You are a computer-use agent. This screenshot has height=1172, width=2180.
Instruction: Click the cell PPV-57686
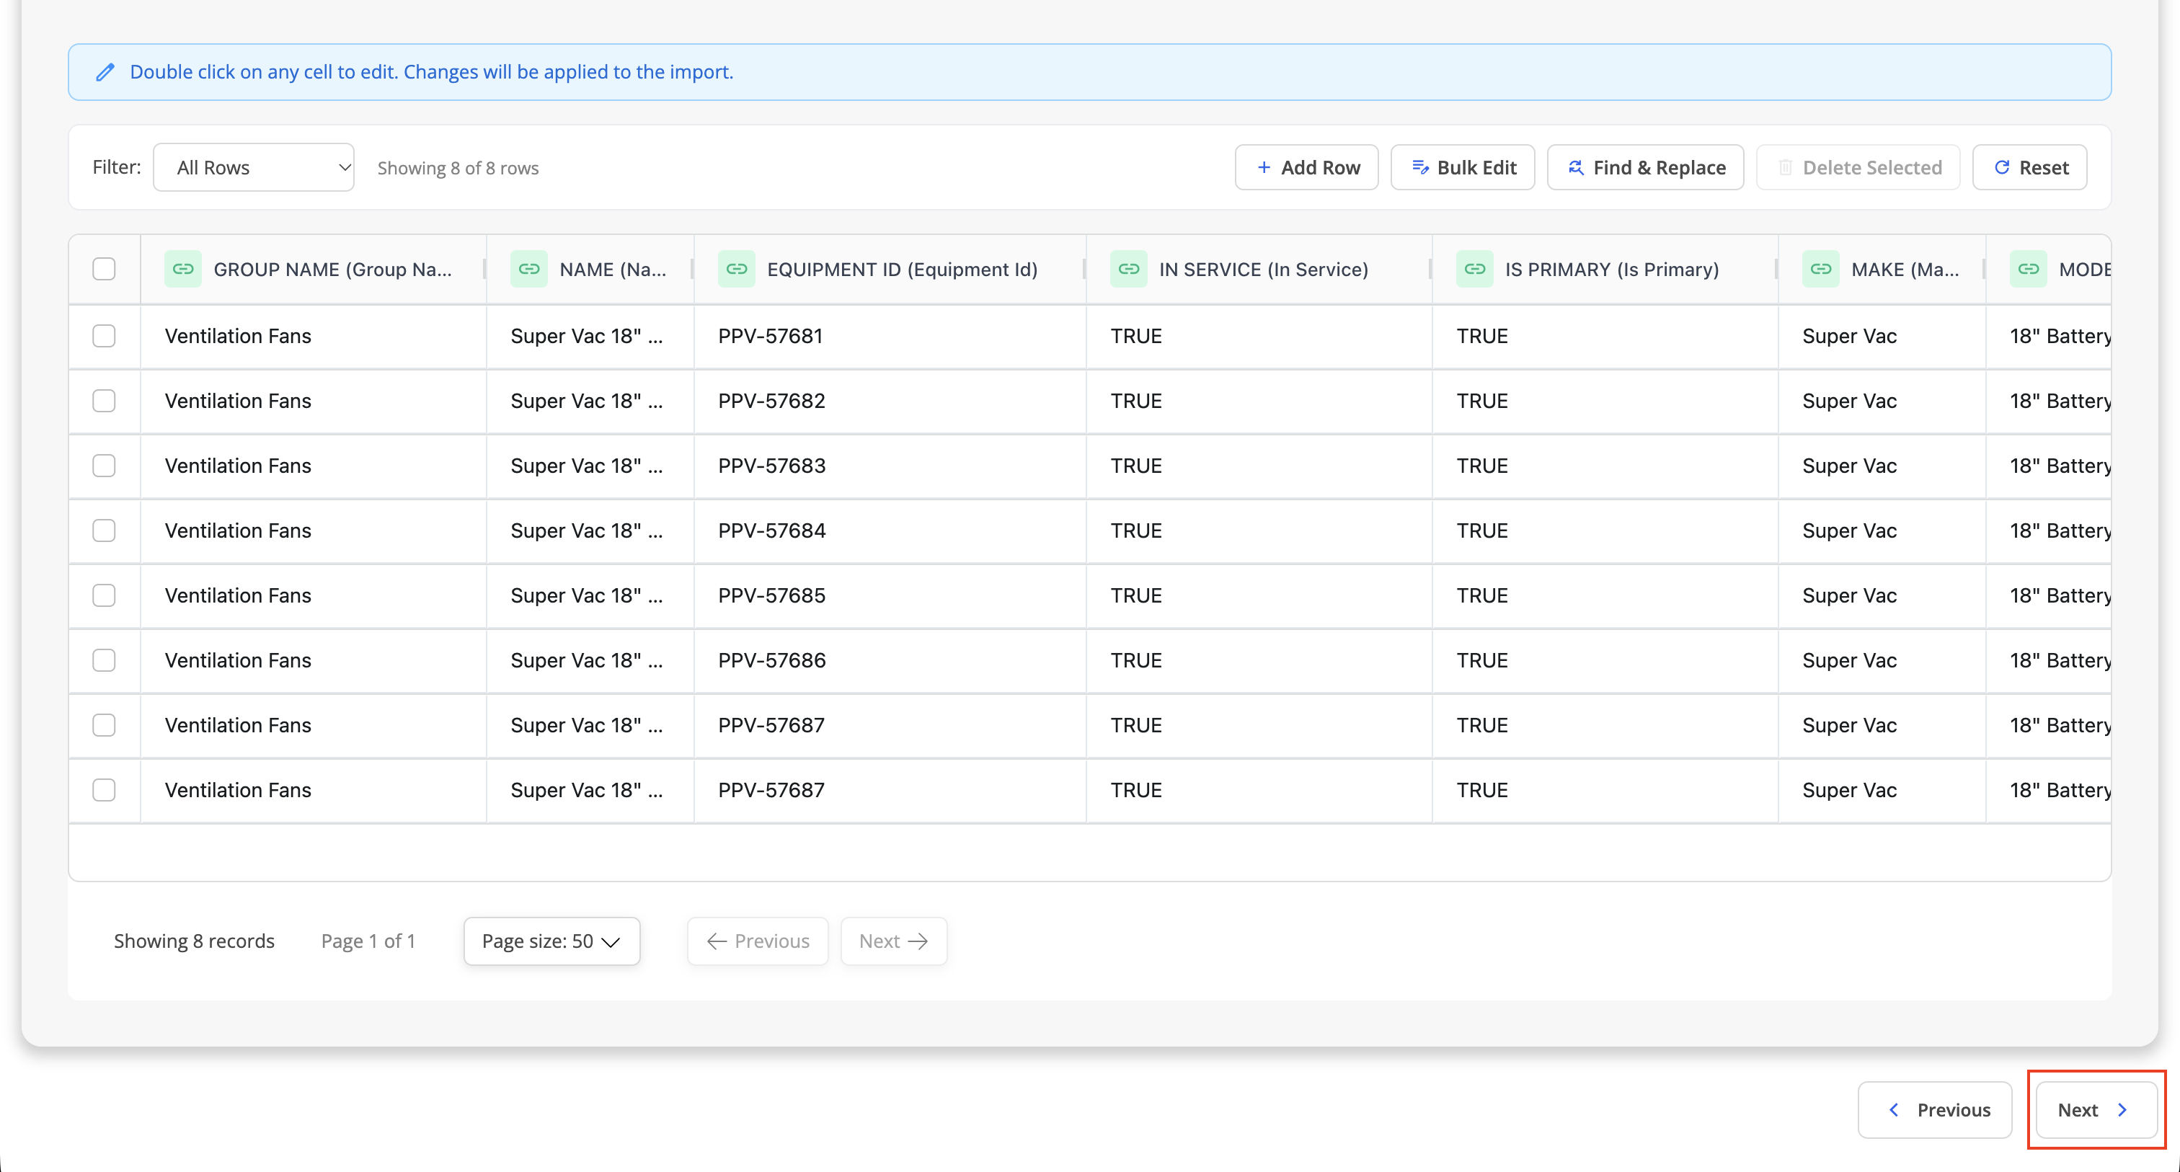[890, 660]
